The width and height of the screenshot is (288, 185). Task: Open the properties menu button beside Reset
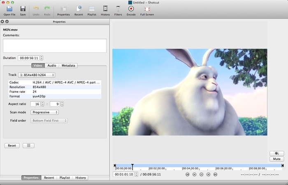28,146
